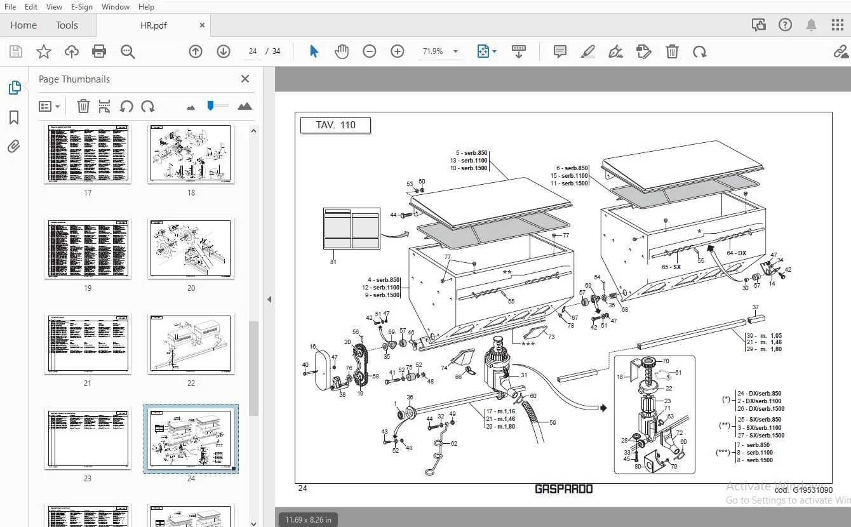The image size is (851, 527).
Task: Open the E-Sign menu
Action: point(82,6)
